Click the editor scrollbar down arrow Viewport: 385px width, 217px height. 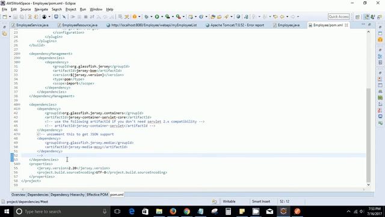coord(368,185)
